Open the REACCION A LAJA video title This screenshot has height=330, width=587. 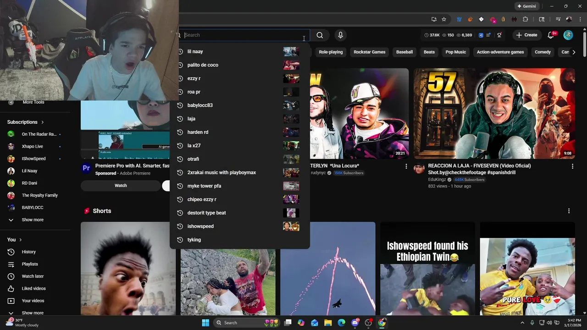[479, 169]
